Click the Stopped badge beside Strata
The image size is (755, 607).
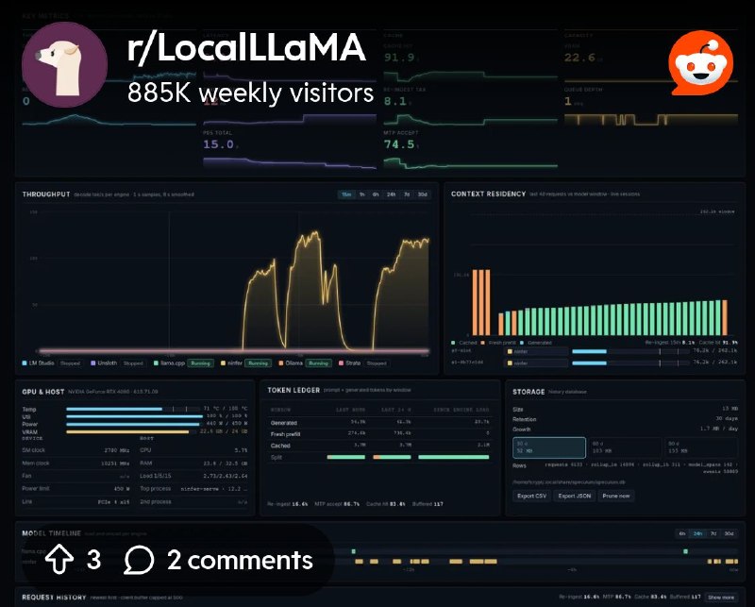pos(377,363)
